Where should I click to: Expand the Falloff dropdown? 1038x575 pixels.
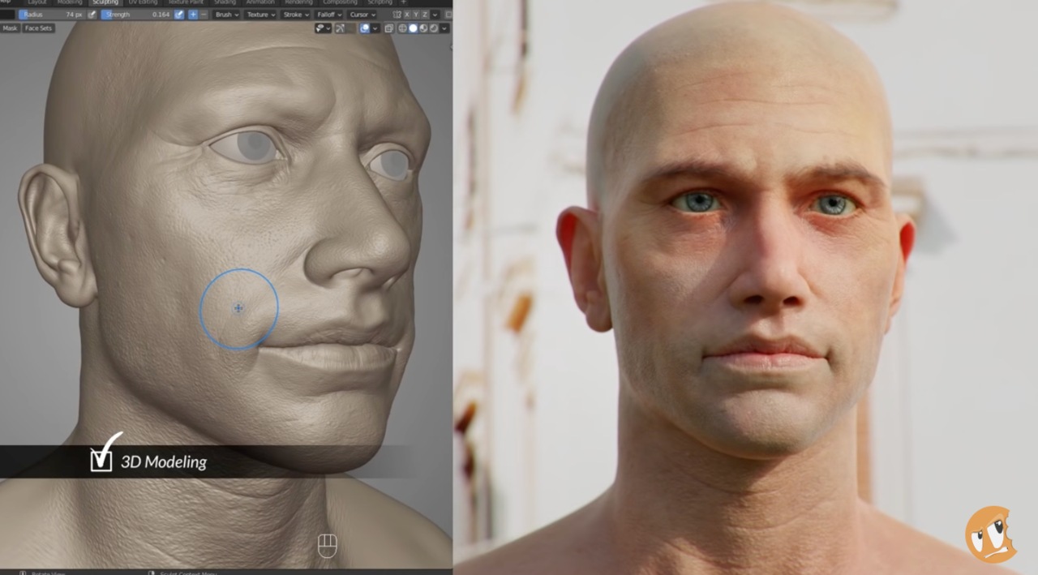pos(328,15)
